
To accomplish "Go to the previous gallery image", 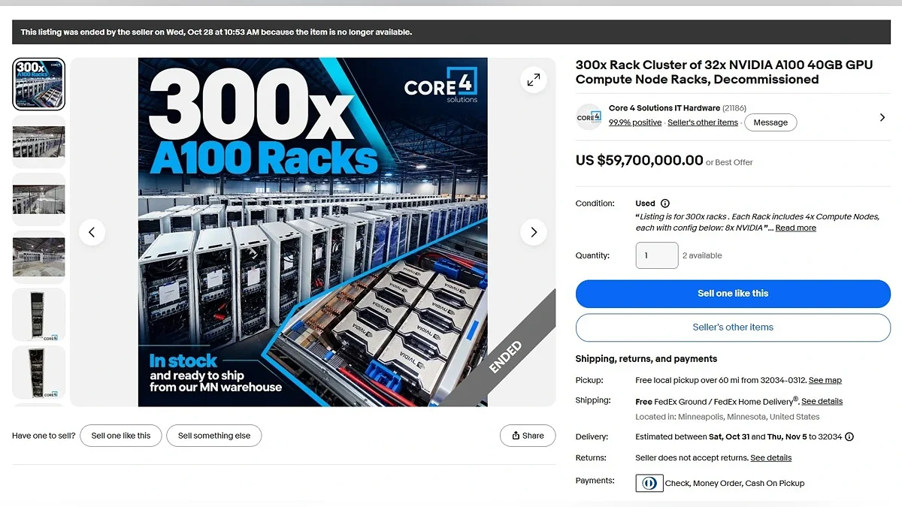I will coord(92,232).
